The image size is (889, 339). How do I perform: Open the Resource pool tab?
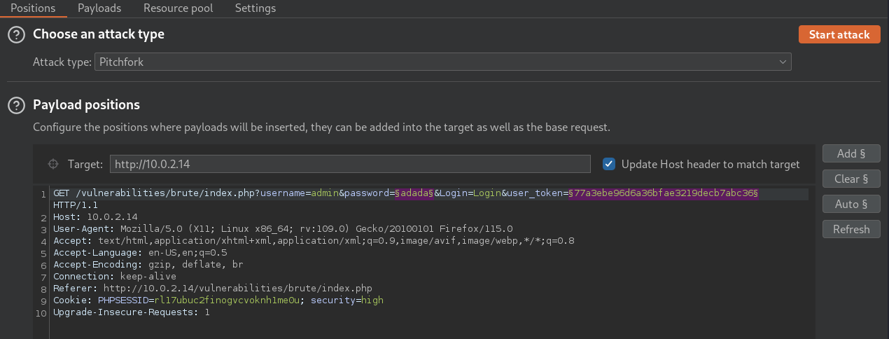coord(178,8)
